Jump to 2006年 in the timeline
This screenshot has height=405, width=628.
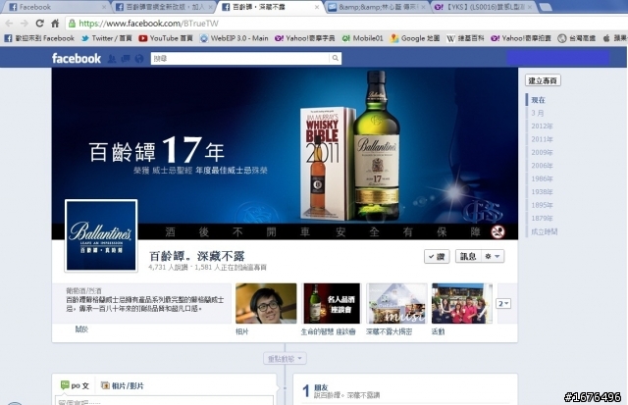pyautogui.click(x=542, y=166)
